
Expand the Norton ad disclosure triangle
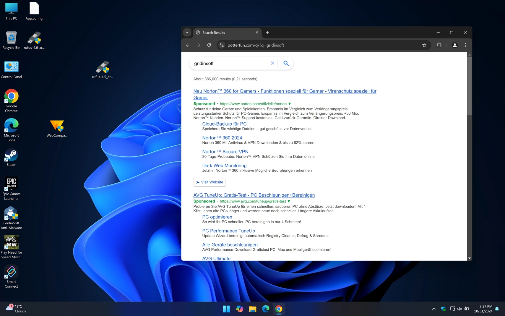click(290, 104)
